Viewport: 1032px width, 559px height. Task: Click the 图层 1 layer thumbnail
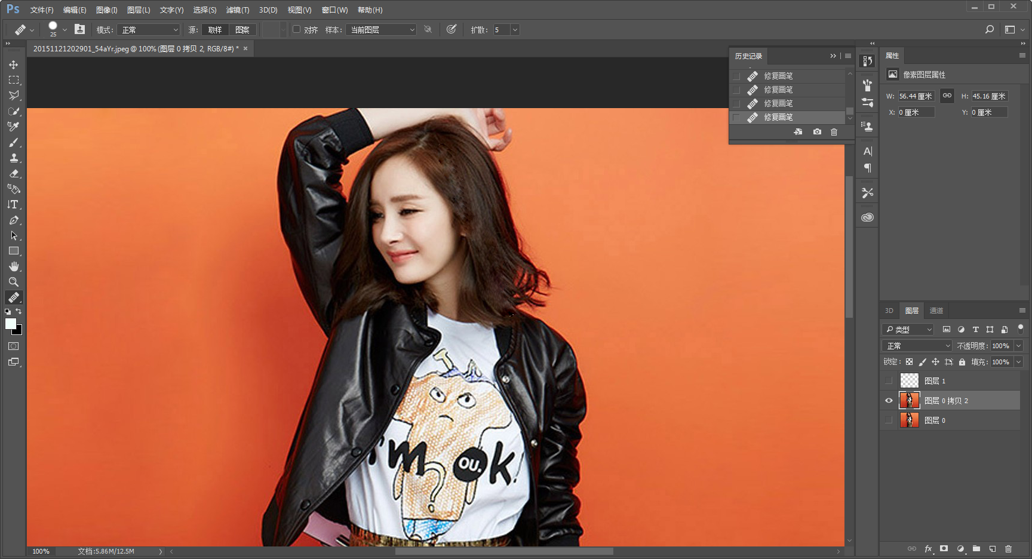point(909,380)
